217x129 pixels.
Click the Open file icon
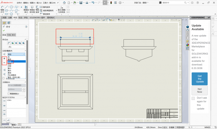click(75, 3)
